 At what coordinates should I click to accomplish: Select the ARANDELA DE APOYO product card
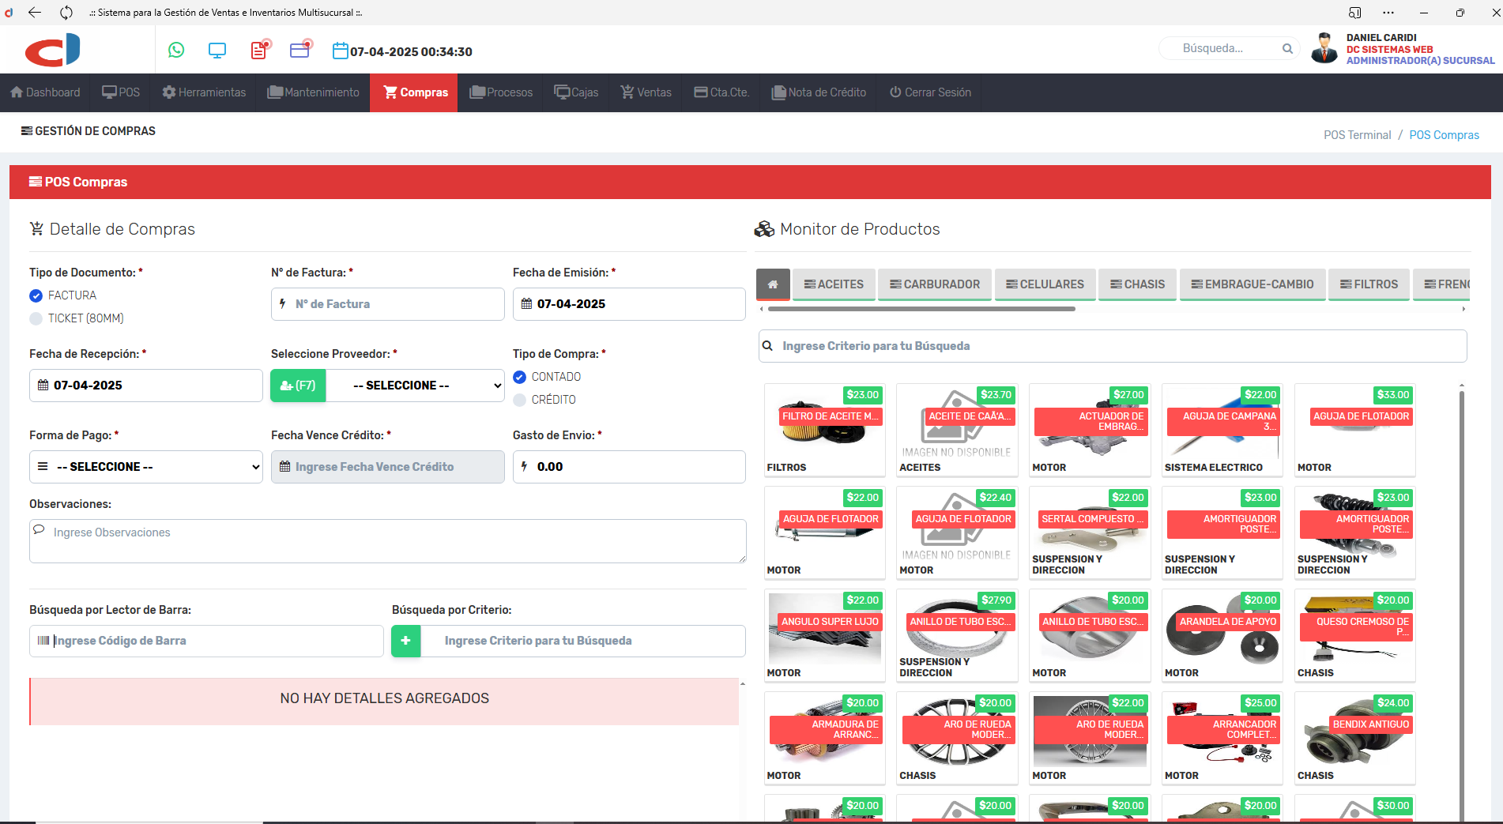(1222, 635)
